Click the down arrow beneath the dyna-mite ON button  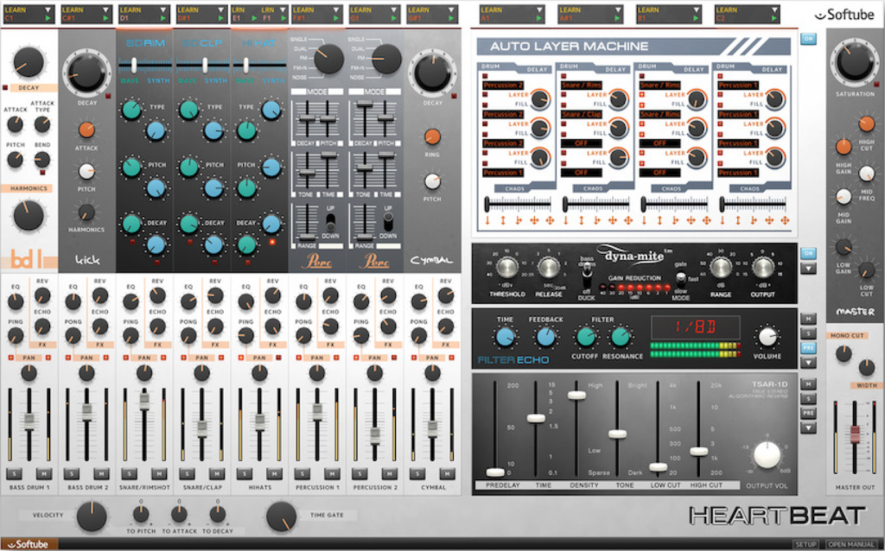(x=808, y=269)
